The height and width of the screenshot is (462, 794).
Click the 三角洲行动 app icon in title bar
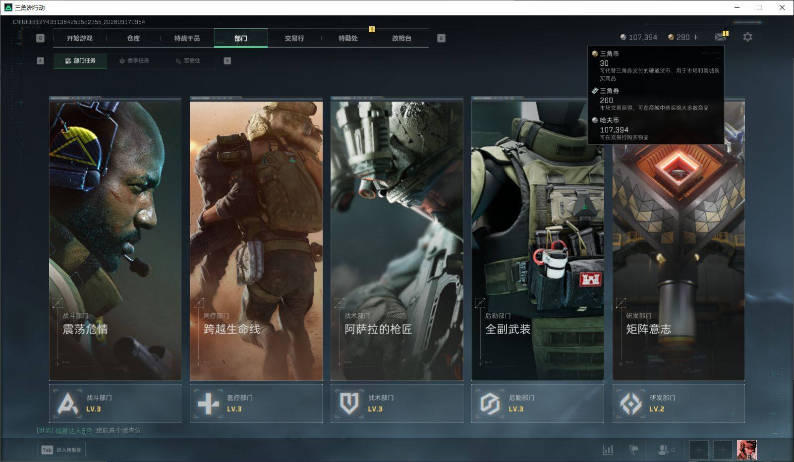point(8,7)
